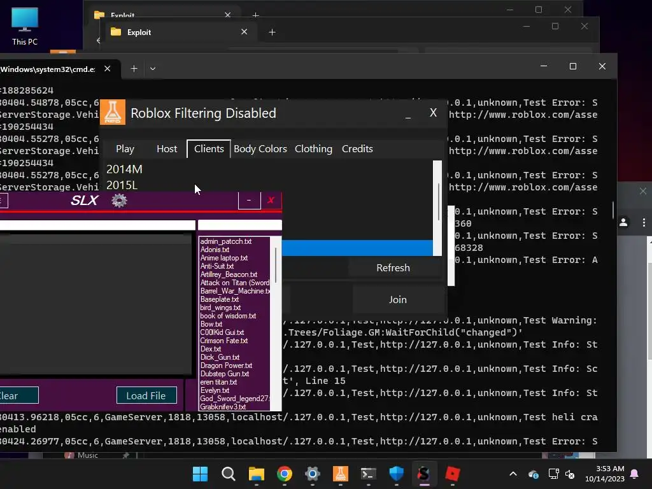Open File Explorer from the taskbar
Image resolution: width=652 pixels, height=489 pixels.
257,474
